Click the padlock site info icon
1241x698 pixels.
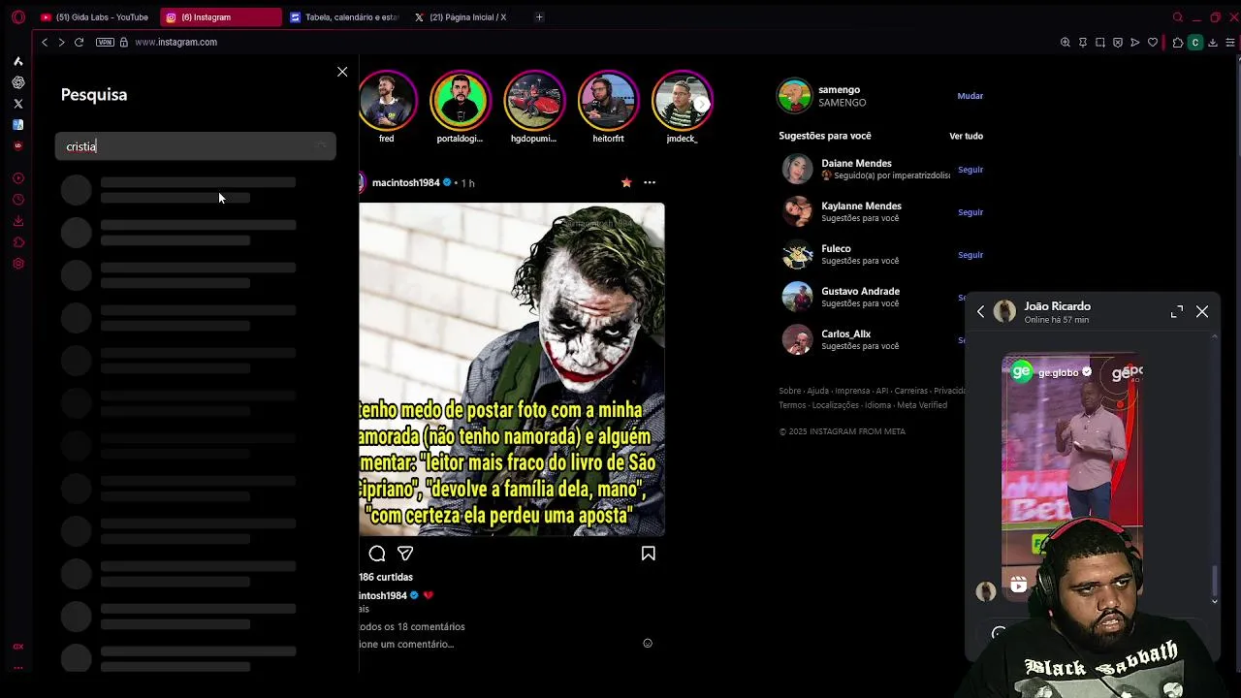(123, 43)
